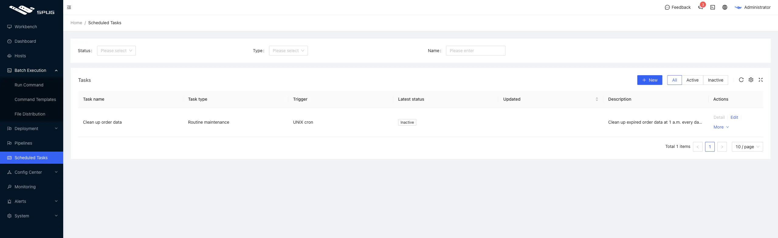The image size is (778, 238).
Task: Click the Home breadcrumb link
Action: coord(76,23)
